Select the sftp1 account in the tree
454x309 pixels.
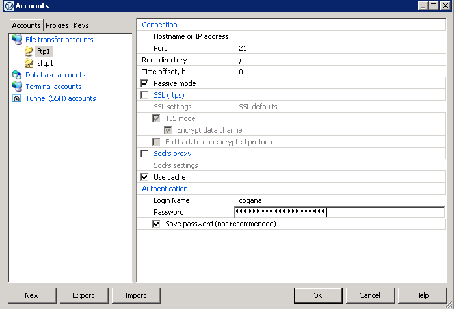pos(45,63)
